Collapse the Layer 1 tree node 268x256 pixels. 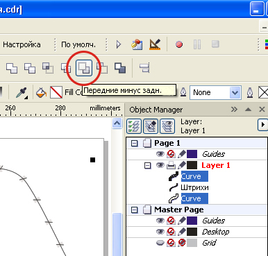click(x=147, y=166)
